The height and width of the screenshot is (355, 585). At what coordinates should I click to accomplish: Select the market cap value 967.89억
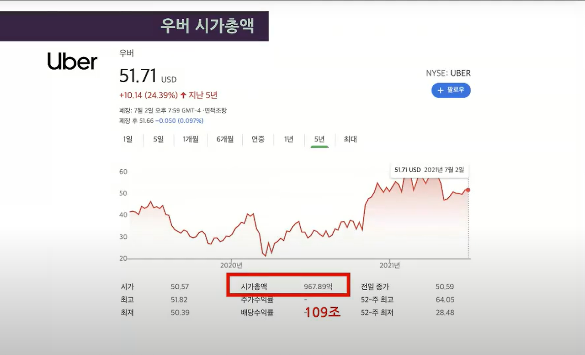319,287
